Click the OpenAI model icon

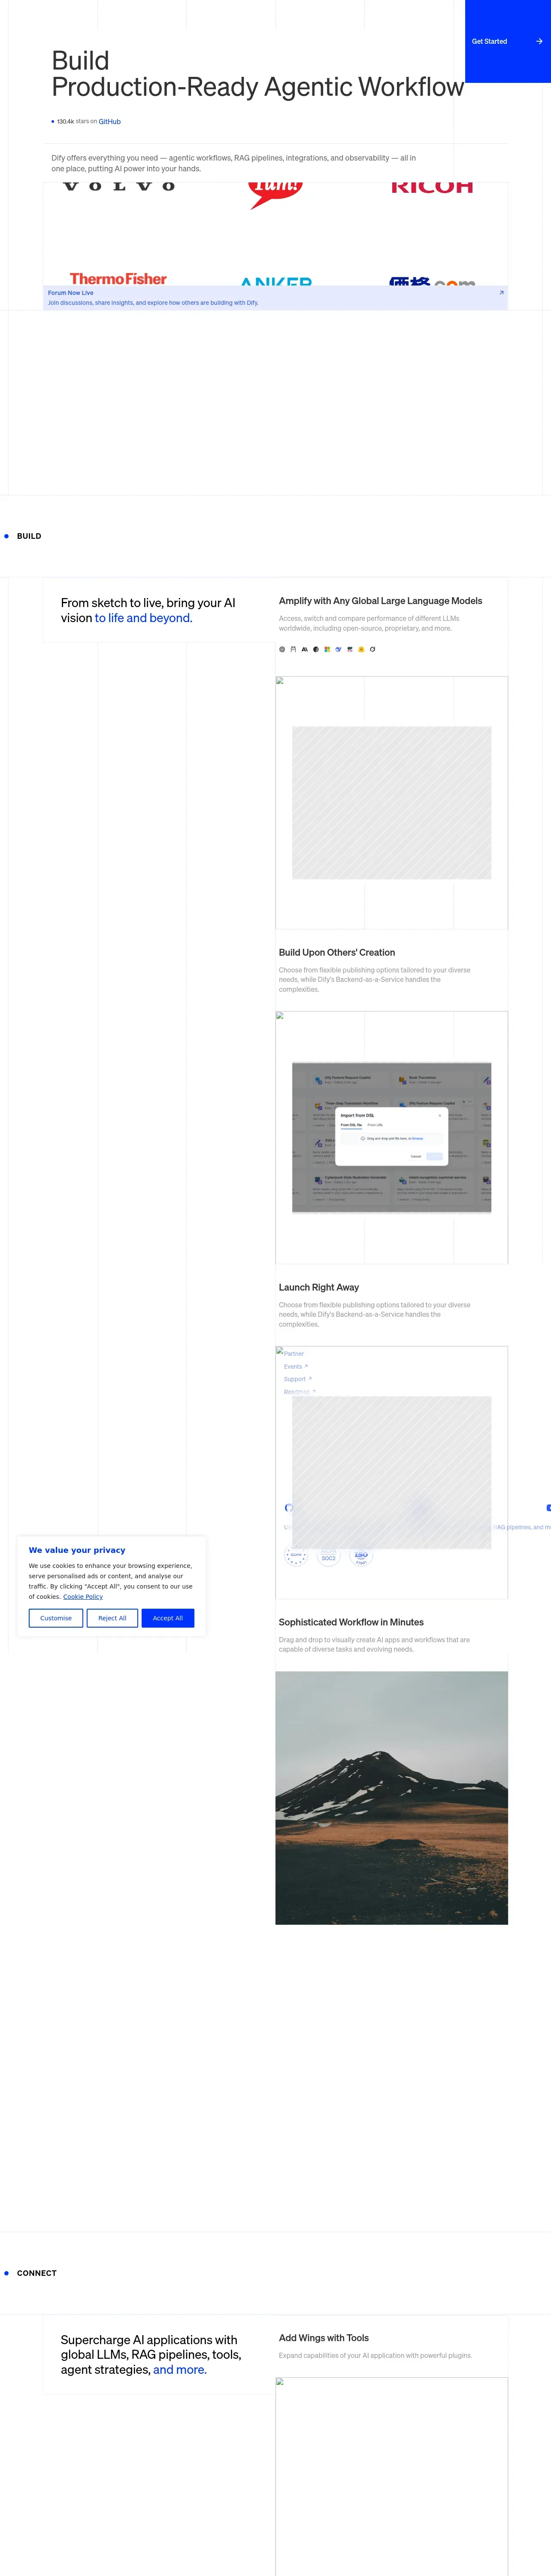pyautogui.click(x=282, y=649)
